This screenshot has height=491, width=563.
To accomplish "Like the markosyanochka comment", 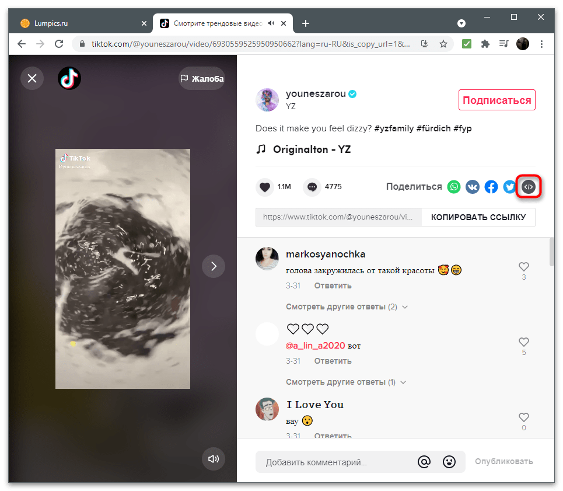I will (524, 266).
